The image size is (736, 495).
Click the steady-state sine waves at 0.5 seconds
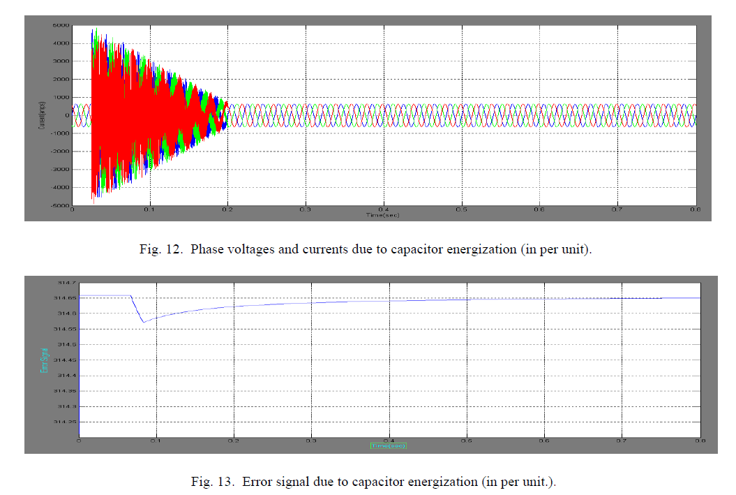tap(461, 115)
